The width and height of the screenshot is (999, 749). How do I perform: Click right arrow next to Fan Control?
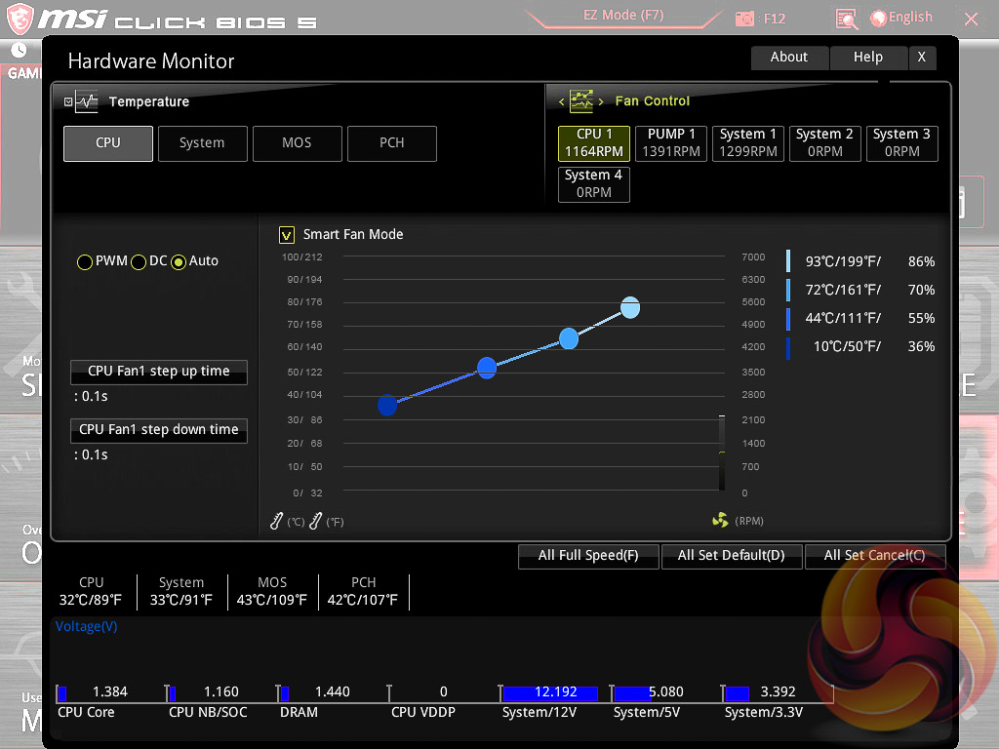601,101
